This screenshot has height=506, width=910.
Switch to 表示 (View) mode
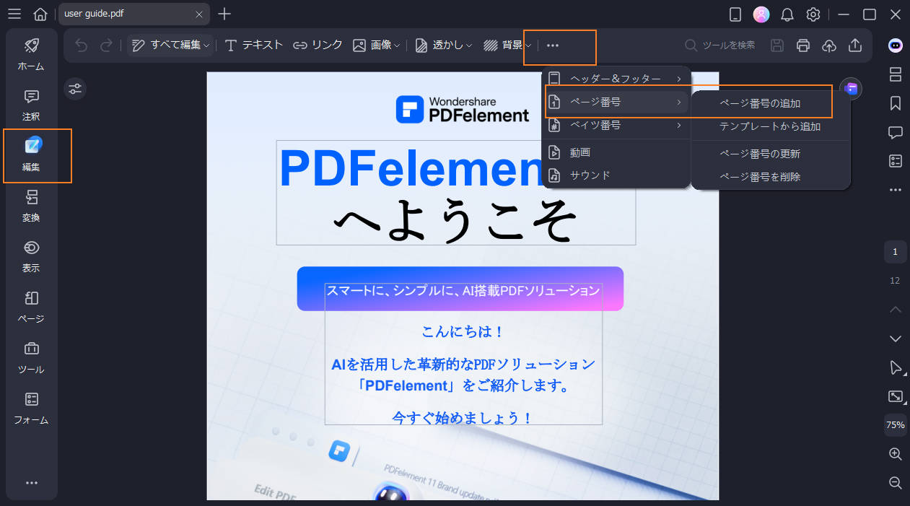(30, 257)
